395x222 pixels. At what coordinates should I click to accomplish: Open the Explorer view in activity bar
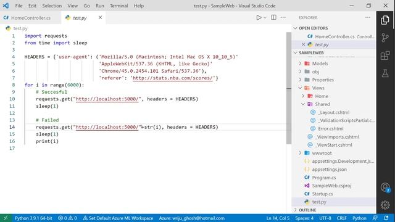point(385,20)
